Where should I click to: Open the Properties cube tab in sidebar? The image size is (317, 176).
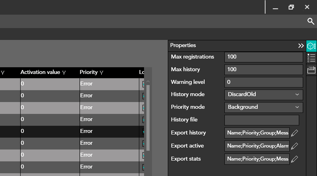pyautogui.click(x=311, y=46)
